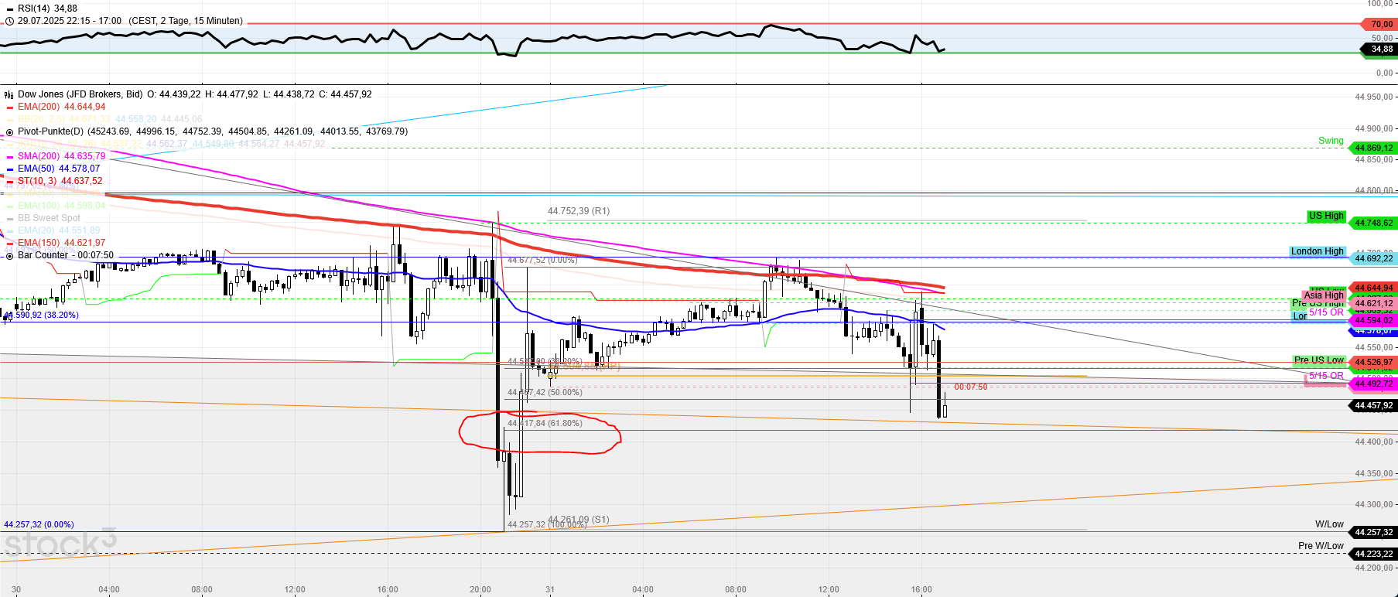Click the blue EMA(50) legend marker
The width and height of the screenshot is (1398, 597).
pyautogui.click(x=9, y=169)
